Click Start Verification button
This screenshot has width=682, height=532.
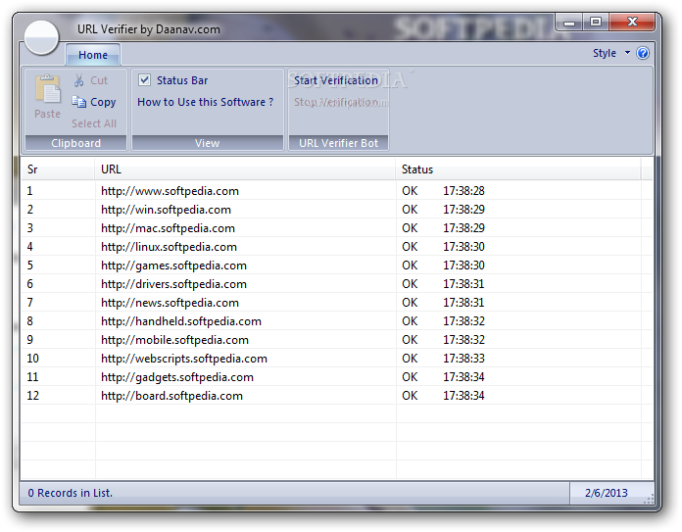(336, 80)
